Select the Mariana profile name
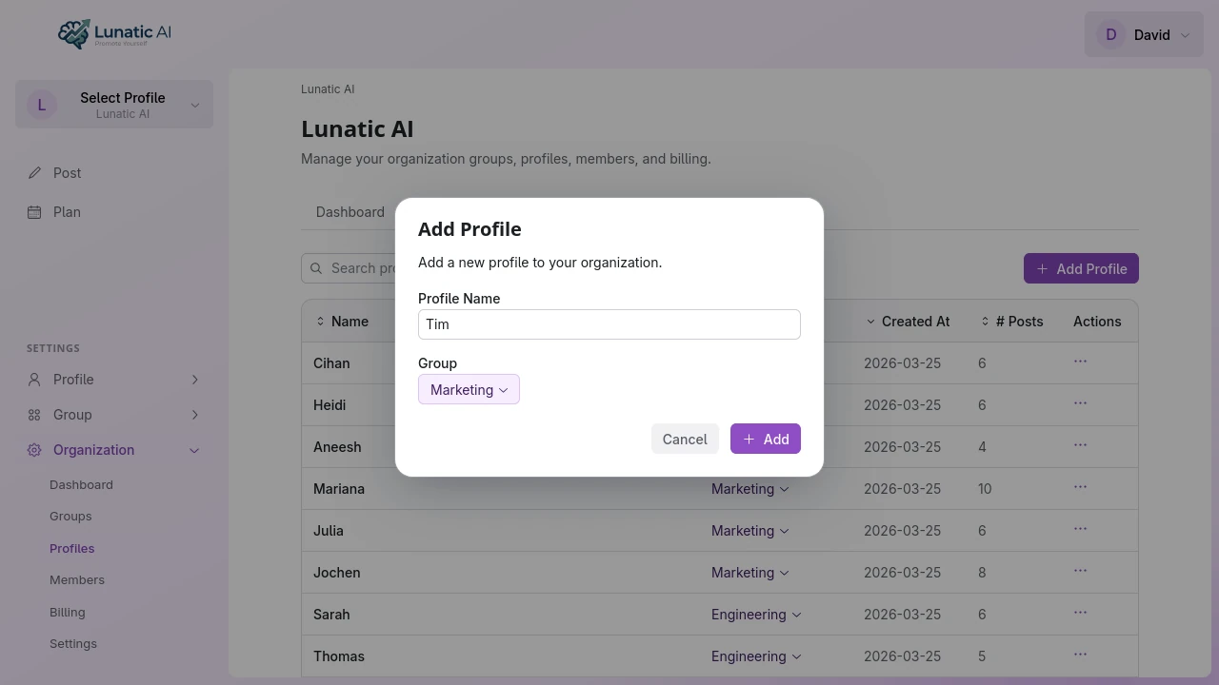This screenshot has height=685, width=1219. pyautogui.click(x=339, y=488)
